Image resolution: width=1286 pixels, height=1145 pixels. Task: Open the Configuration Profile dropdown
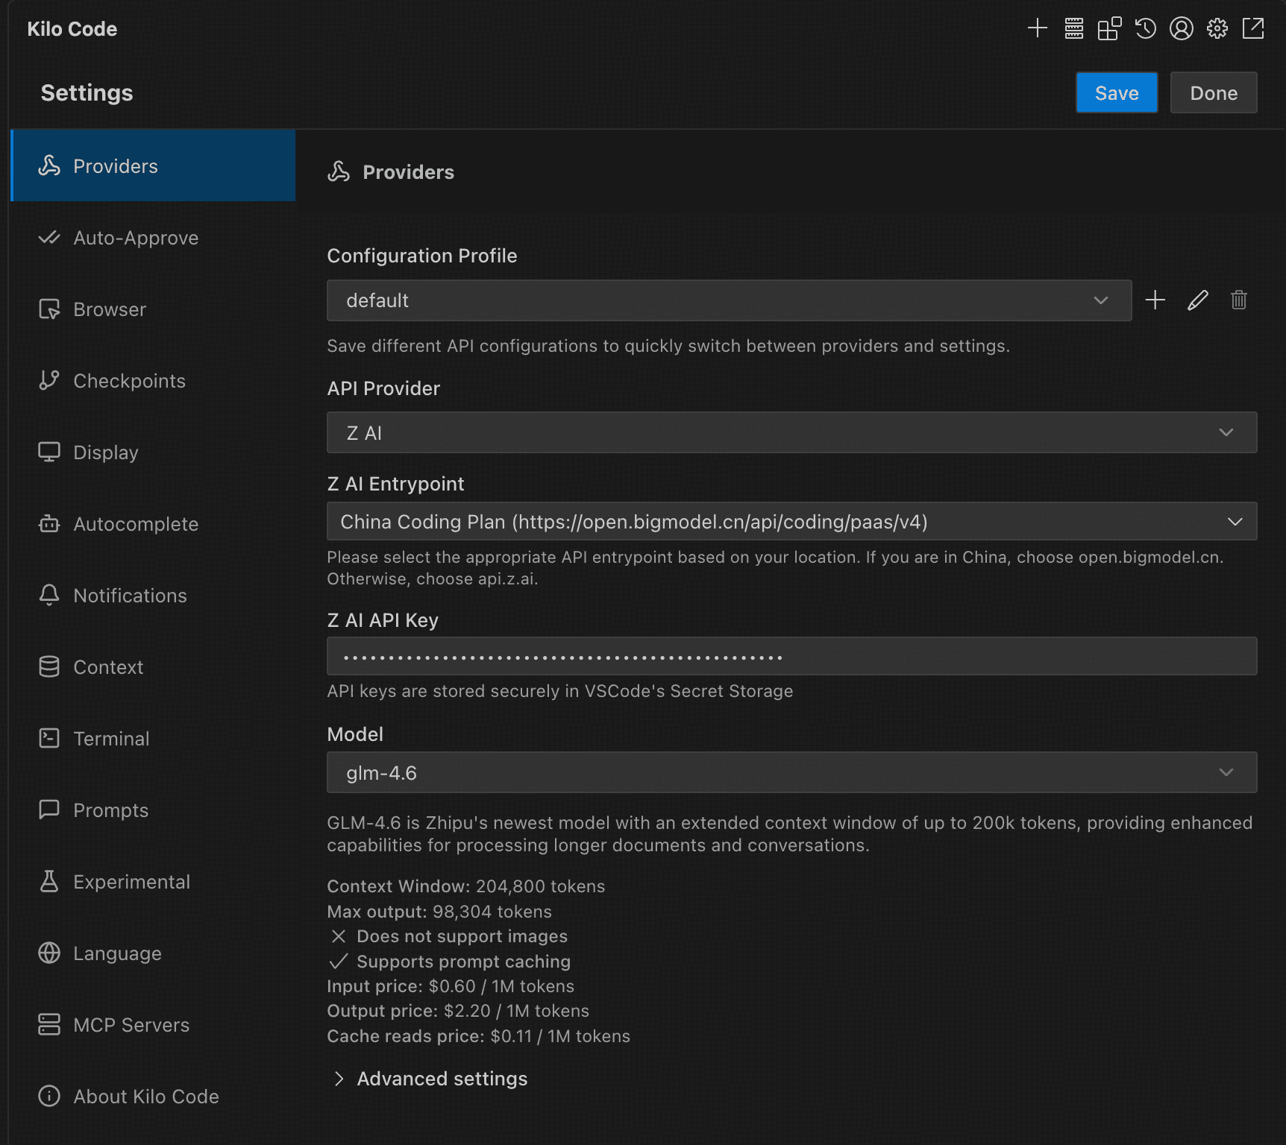[x=729, y=300]
